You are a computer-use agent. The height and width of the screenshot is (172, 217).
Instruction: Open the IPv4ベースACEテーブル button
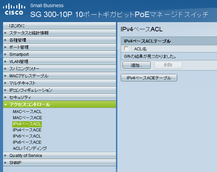(149, 78)
